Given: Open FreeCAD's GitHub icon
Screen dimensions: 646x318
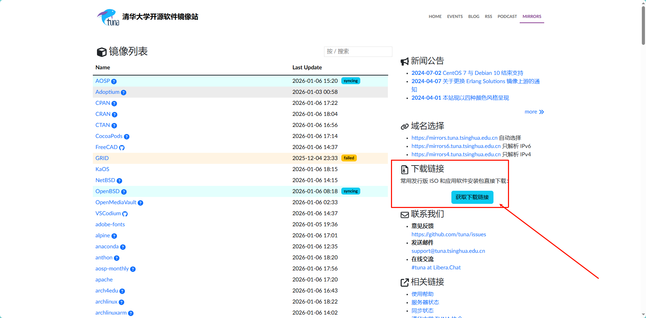Looking at the screenshot, I should coord(122,148).
